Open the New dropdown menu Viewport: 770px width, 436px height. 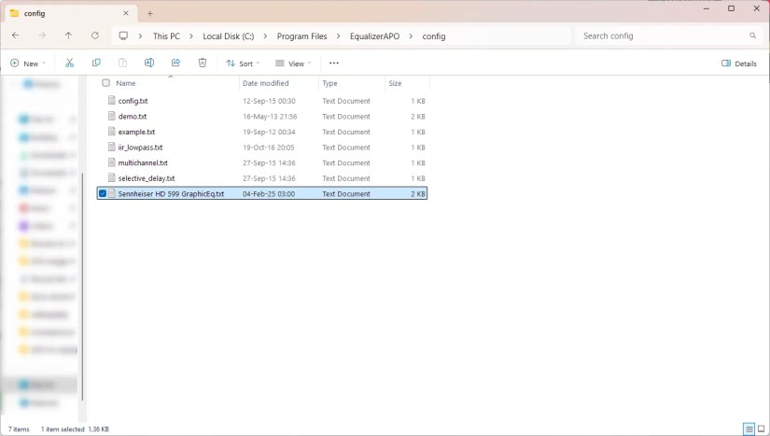28,63
